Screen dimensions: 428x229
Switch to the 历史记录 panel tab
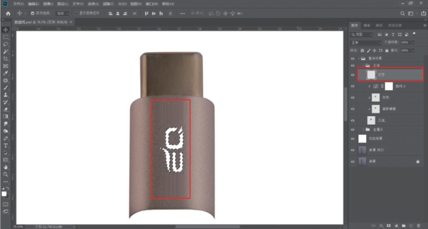[395, 25]
